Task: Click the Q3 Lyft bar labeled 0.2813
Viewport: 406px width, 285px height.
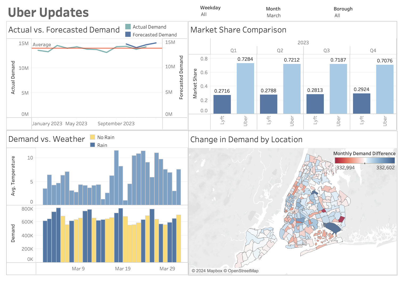Action: 315,104
